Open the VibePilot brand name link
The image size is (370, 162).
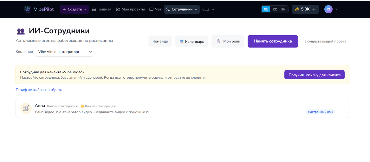[44, 9]
